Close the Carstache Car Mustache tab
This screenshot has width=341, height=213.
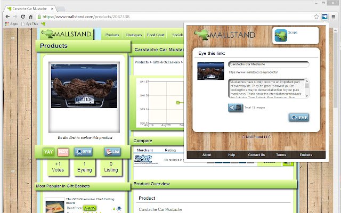point(52,9)
